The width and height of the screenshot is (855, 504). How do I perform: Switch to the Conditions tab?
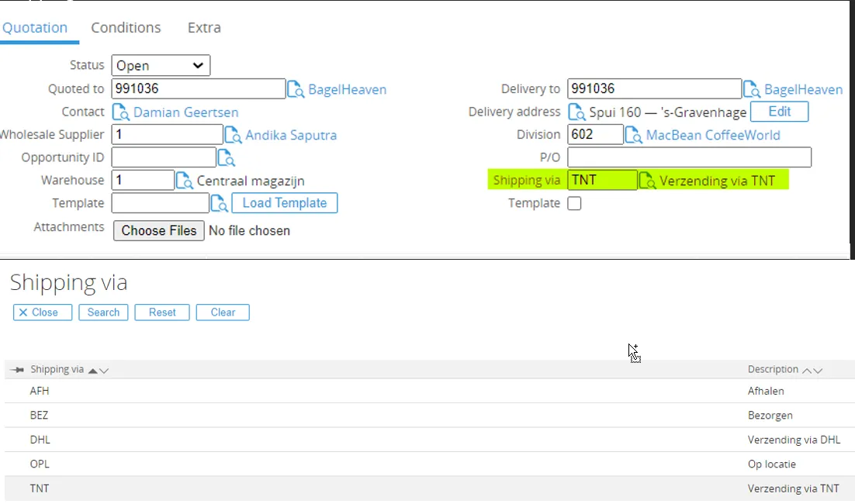(125, 27)
